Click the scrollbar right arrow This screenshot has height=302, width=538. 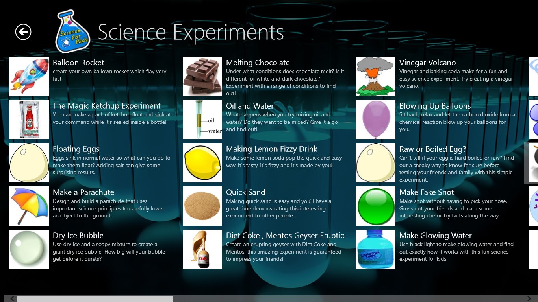coord(534,299)
